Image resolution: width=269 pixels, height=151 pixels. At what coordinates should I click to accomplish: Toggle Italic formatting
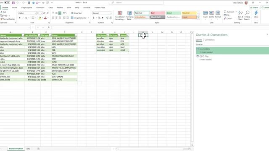click(x=23, y=18)
